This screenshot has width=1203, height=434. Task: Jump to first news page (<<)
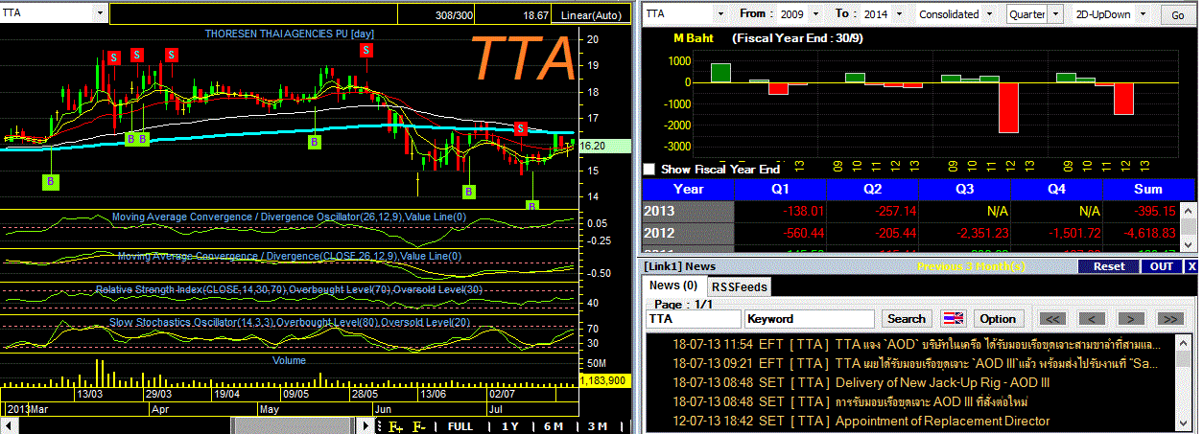click(x=1052, y=319)
